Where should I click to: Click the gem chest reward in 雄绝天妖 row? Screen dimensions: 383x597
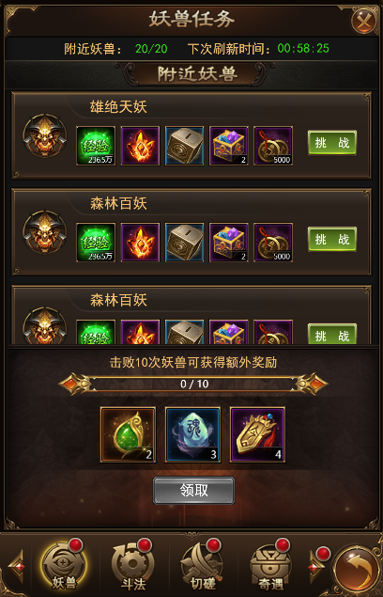point(229,146)
